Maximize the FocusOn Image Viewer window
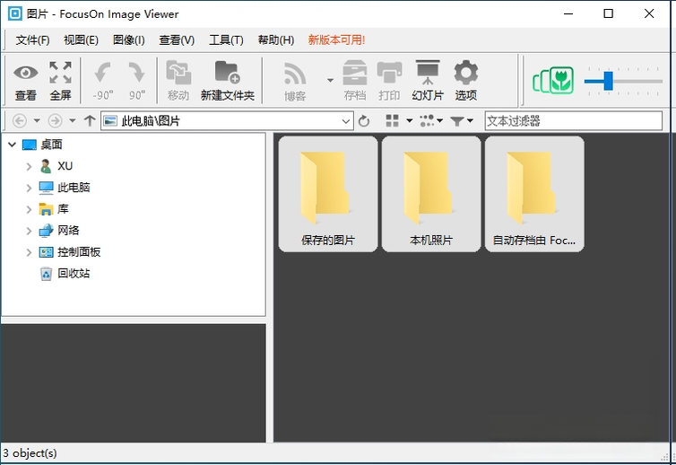Viewport: 676px width, 465px height. click(609, 13)
